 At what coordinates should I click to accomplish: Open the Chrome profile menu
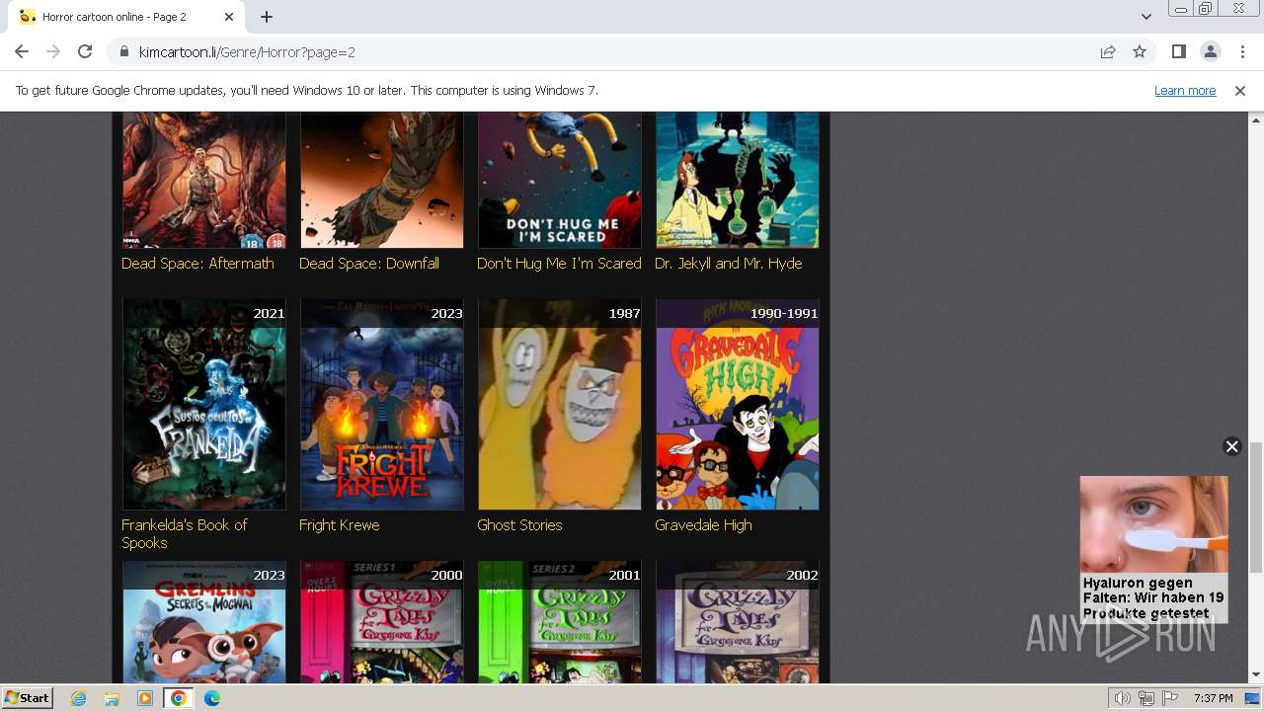(1210, 51)
